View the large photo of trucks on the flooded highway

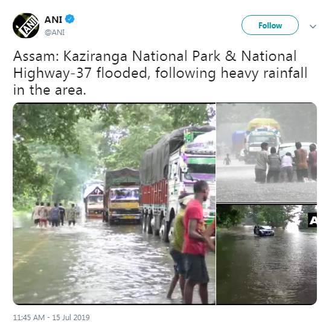(x=114, y=204)
